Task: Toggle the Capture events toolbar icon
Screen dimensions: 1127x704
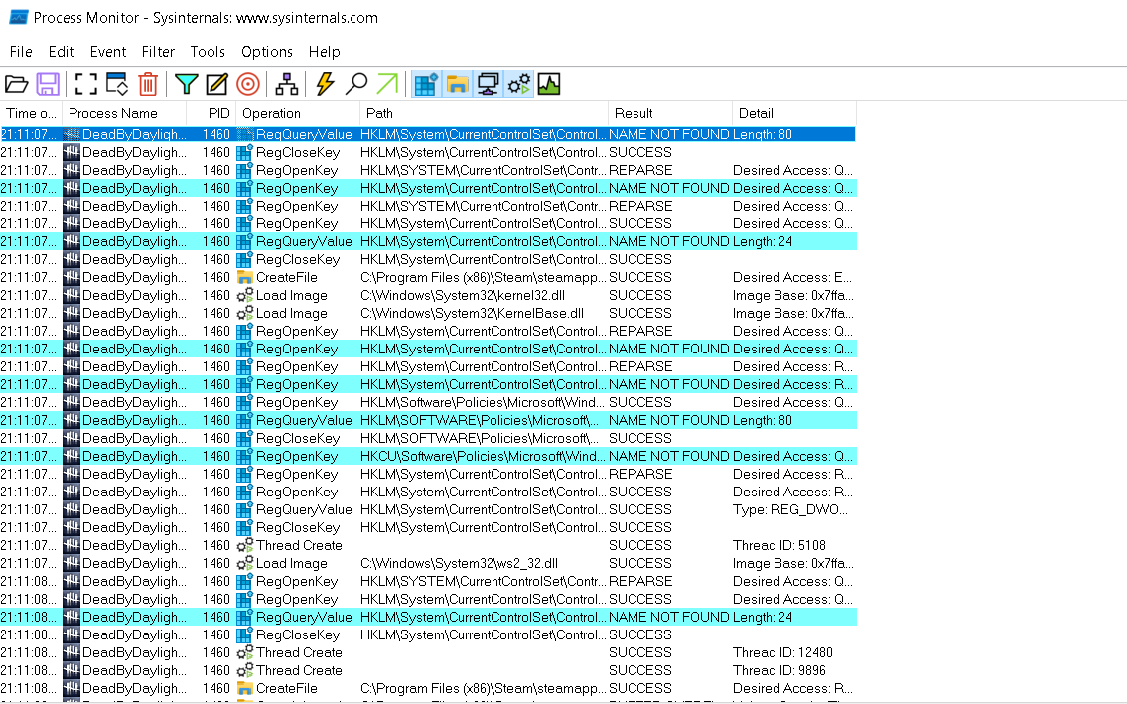Action: [x=86, y=84]
